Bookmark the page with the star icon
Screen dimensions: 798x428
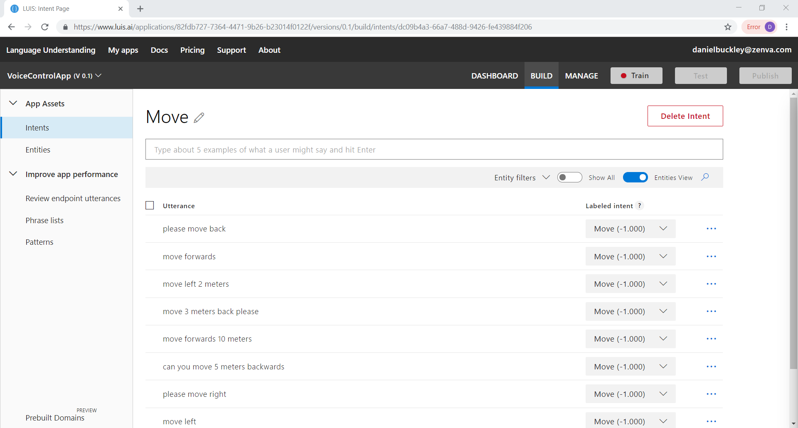[x=728, y=27]
